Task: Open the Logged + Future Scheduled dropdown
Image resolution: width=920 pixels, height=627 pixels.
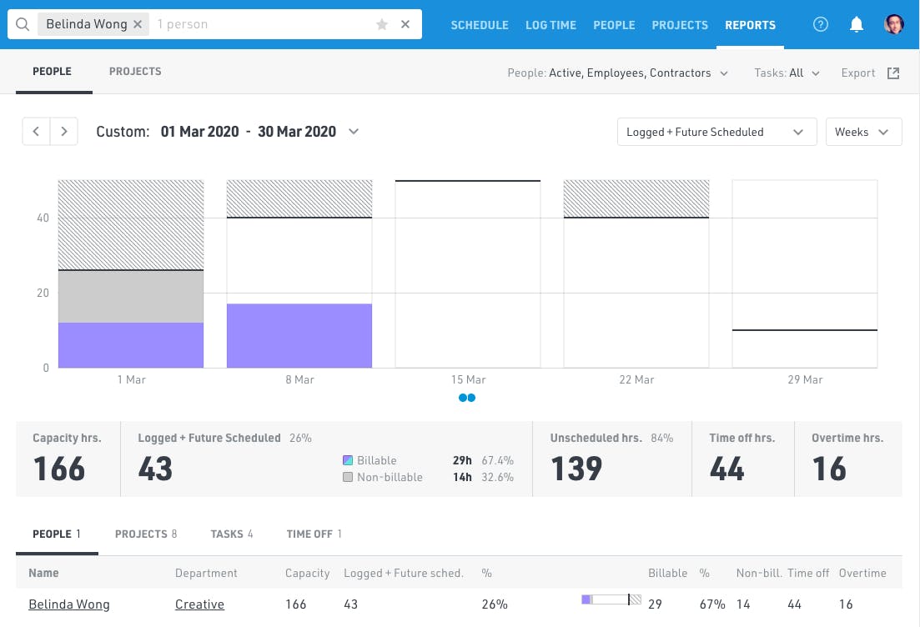Action: pyautogui.click(x=716, y=131)
